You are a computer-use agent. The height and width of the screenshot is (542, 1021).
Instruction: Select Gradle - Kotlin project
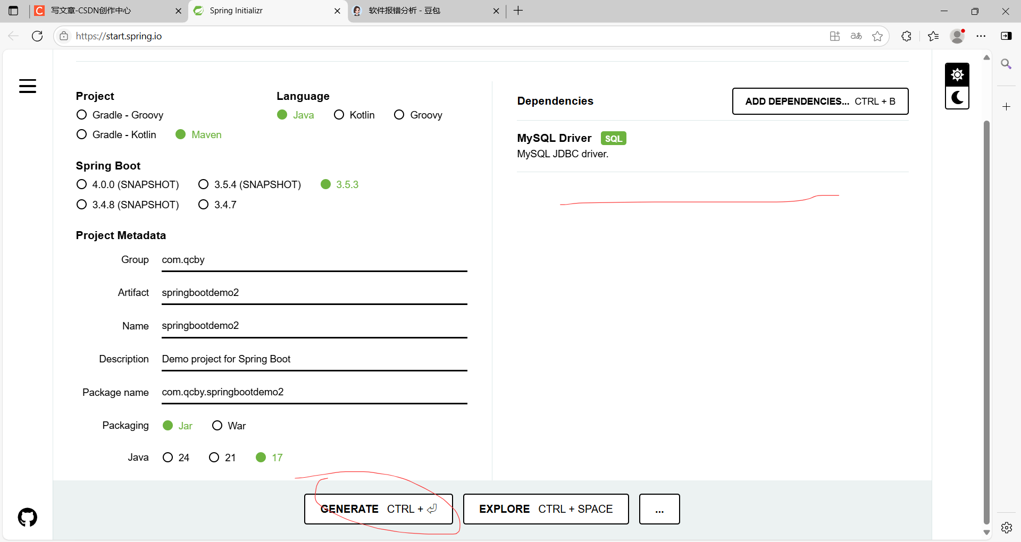[116, 134]
